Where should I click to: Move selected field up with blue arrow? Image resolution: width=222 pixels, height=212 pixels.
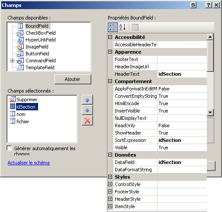click(x=87, y=100)
